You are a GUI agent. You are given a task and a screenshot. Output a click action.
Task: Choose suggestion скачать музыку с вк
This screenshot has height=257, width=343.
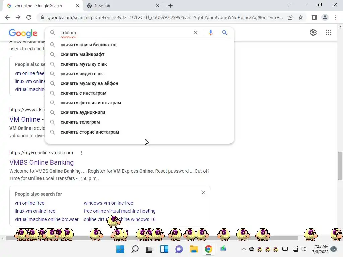click(140, 64)
